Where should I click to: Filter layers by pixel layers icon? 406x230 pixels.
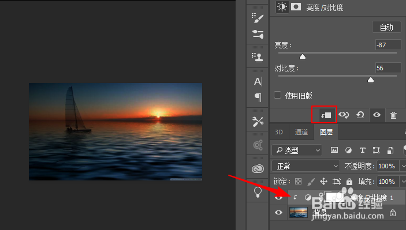pos(334,150)
